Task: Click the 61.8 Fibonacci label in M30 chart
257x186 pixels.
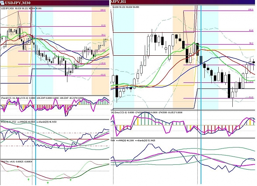Action: 103,25
